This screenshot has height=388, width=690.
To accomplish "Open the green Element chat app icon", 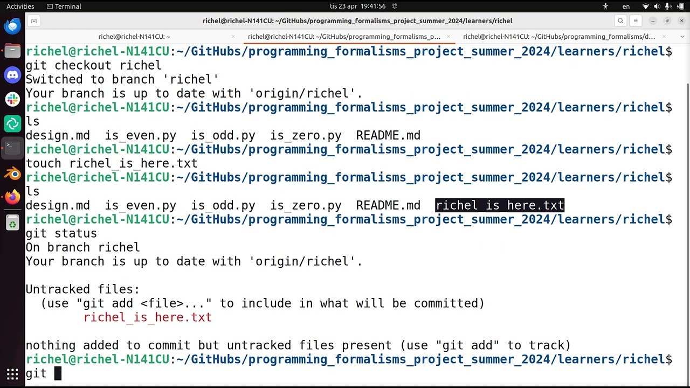I will [x=12, y=123].
